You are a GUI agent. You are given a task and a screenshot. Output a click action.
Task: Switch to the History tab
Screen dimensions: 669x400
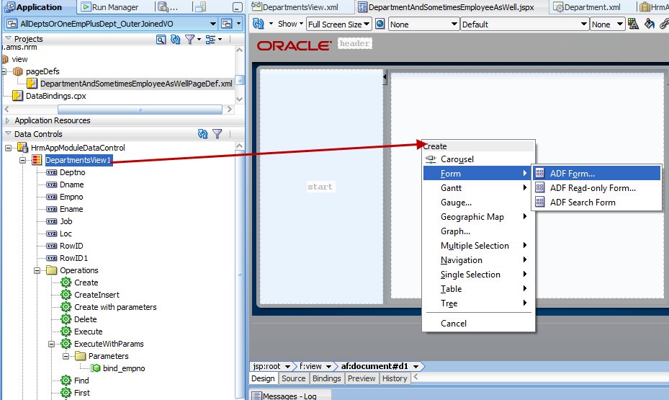395,378
